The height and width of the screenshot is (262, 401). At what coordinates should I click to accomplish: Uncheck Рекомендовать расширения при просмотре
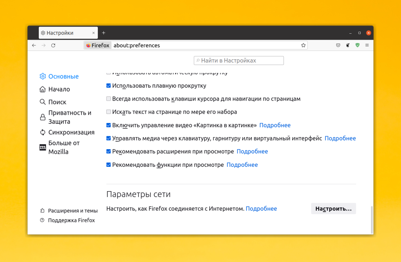pos(108,152)
